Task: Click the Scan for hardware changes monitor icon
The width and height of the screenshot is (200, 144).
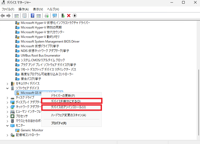Action: coord(54,16)
